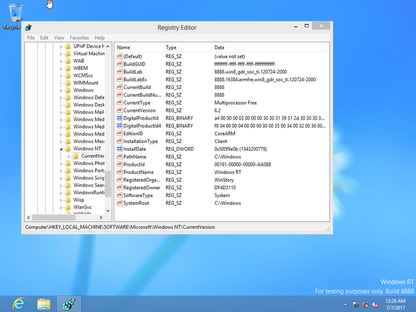Viewport: 416px width, 312px height.
Task: Select the Windows Defender registry key
Action: [88, 97]
